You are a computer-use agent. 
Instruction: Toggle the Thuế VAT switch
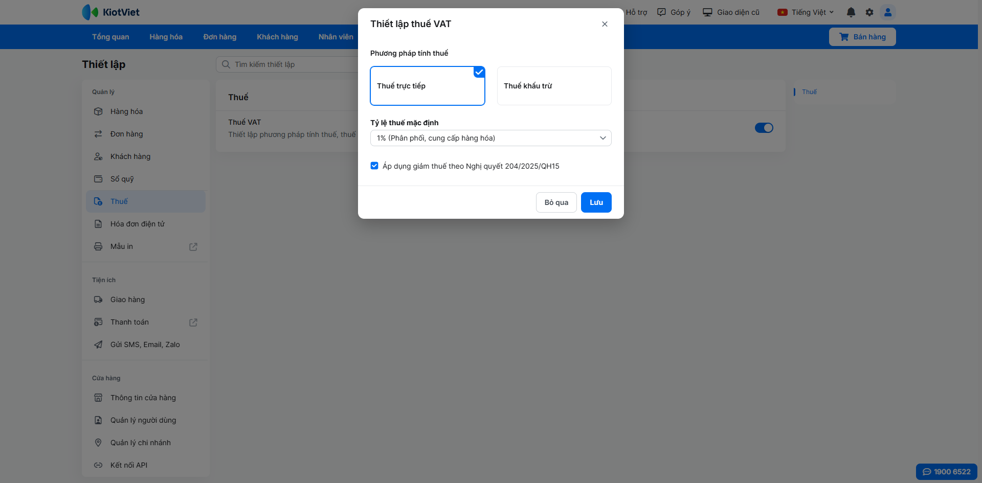point(764,128)
